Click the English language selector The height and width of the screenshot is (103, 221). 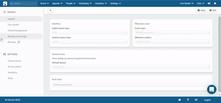pos(207,100)
